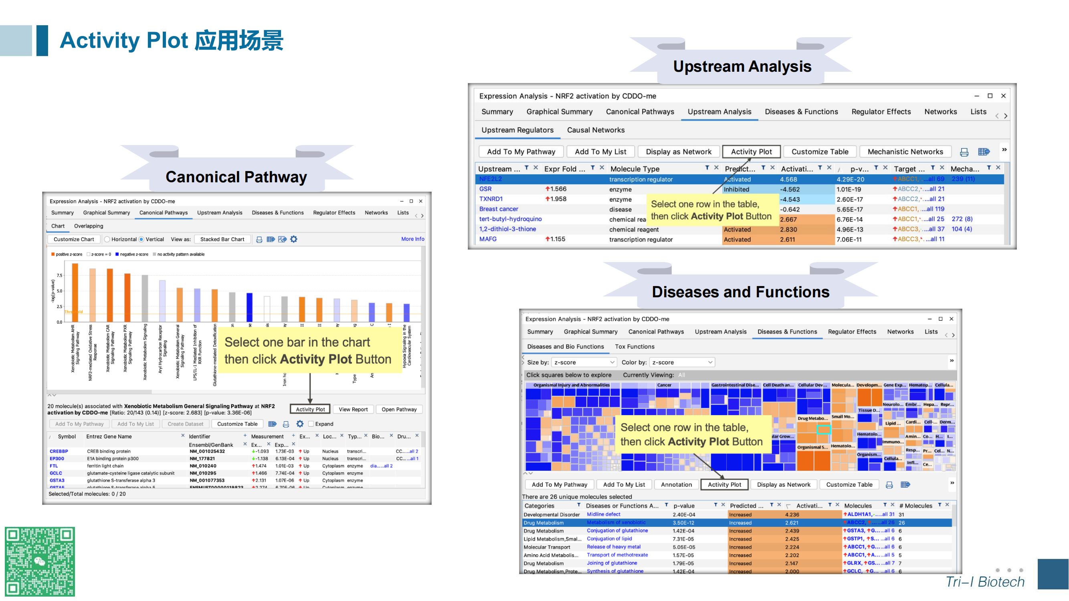
Task: Switch to Overlapping tab in Canonical Pathways
Action: pos(89,226)
